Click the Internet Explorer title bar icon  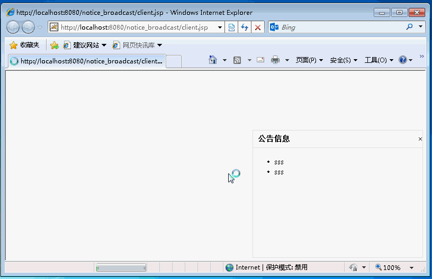click(x=11, y=12)
